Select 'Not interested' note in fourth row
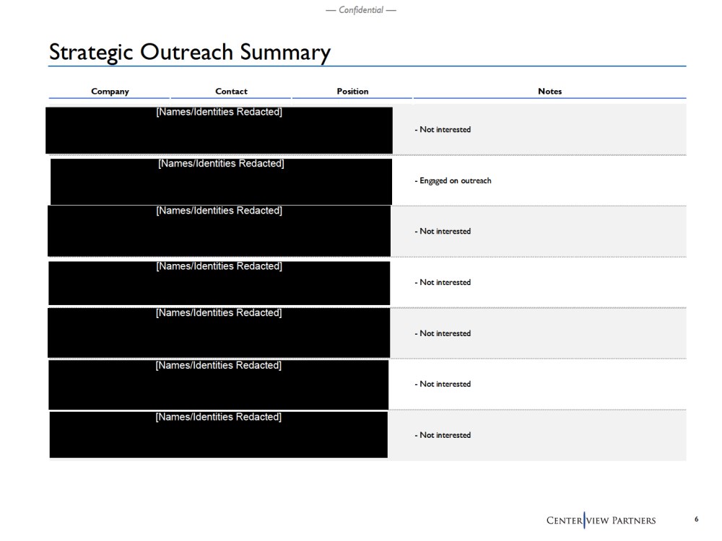Screen dimensions: 722x541 click(x=444, y=283)
